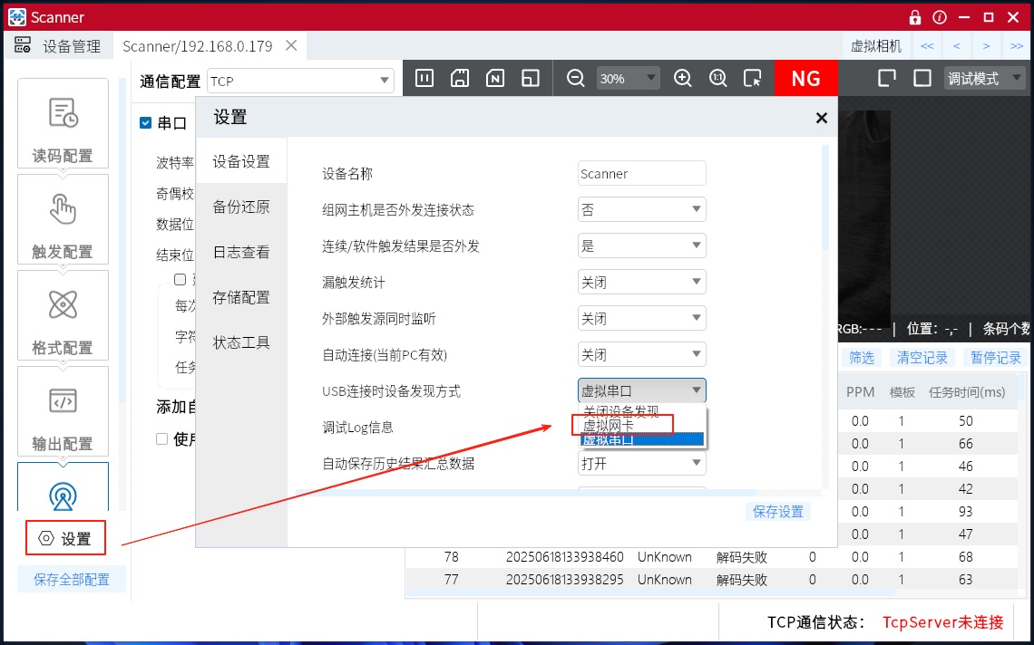Image resolution: width=1034 pixels, height=645 pixels.
Task: Click the single square frame view icon
Action: point(922,79)
